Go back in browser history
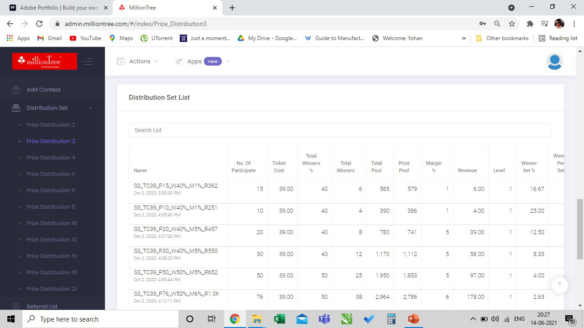 10,24
